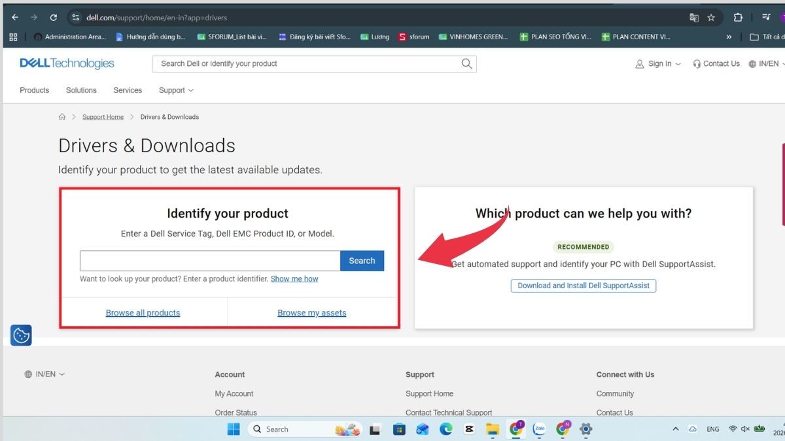Show hidden system tray icons
The width and height of the screenshot is (785, 441).
click(x=676, y=429)
